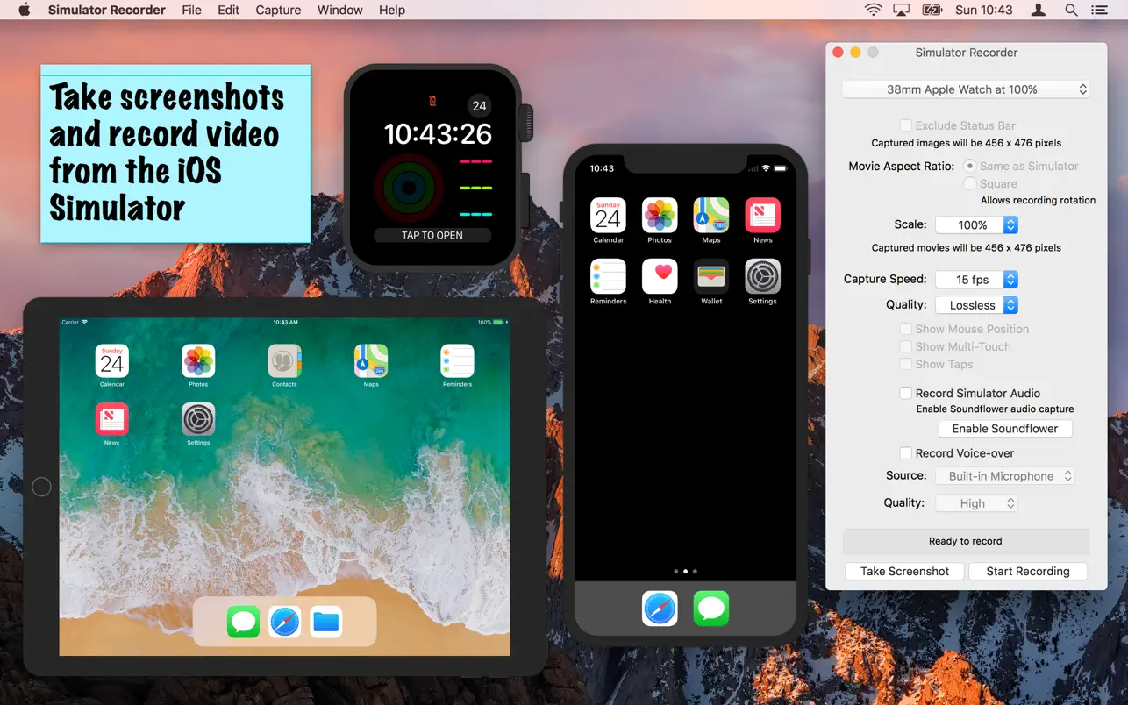Open Contacts on the iPad simulator

[x=284, y=360]
